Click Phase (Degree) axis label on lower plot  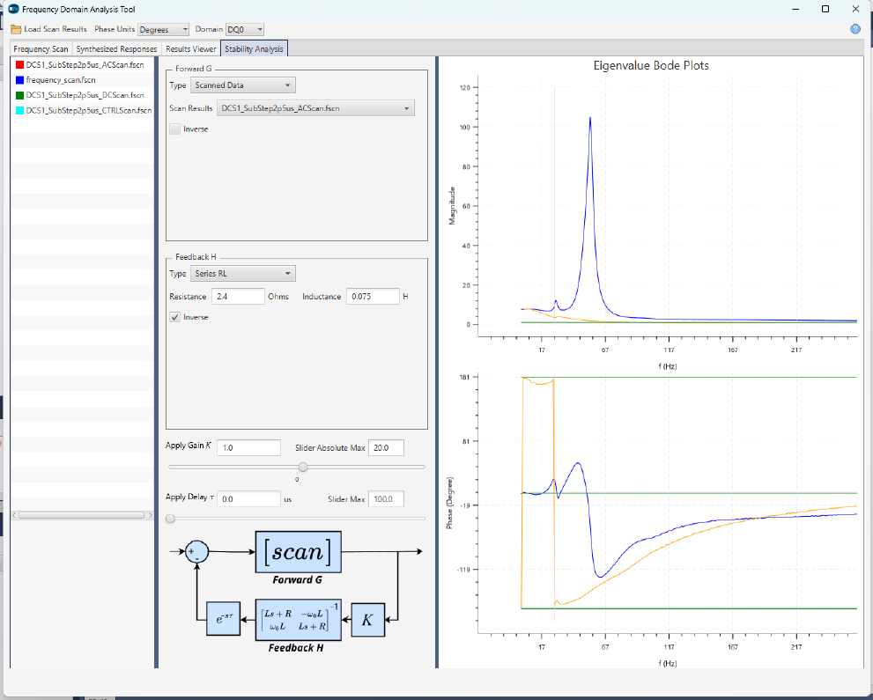[450, 503]
